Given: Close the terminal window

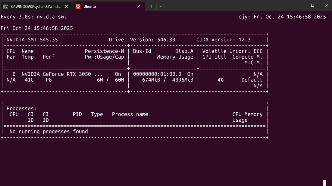Looking at the screenshot, I should [x=326, y=5].
